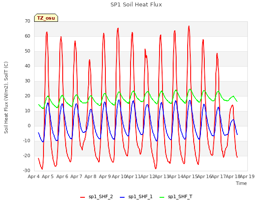This screenshot has width=273, height=205.
Task: Select the chart title SP1 Soil Heat Flux
Action: tap(136, 5)
